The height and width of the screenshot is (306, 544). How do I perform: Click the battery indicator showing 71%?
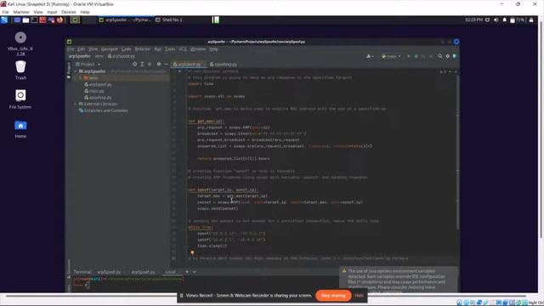tap(518, 20)
